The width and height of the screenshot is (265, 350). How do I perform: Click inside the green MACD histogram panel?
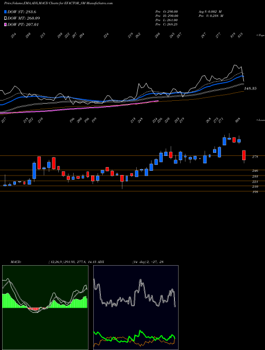(x=45, y=308)
